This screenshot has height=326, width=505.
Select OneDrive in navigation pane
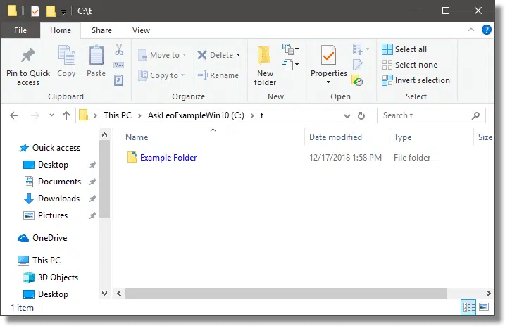(x=42, y=238)
